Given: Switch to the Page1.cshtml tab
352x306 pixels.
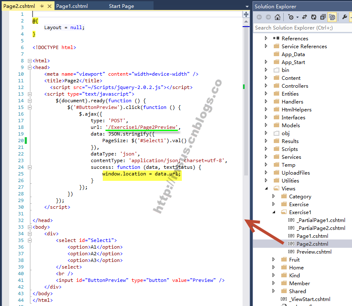Looking at the screenshot, I should pyautogui.click(x=72, y=6).
